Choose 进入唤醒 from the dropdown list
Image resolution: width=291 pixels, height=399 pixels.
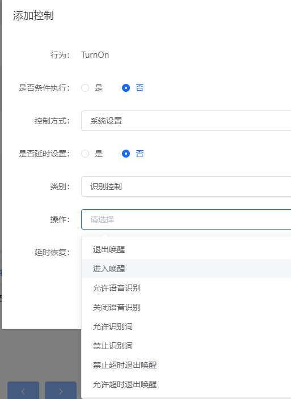point(186,269)
